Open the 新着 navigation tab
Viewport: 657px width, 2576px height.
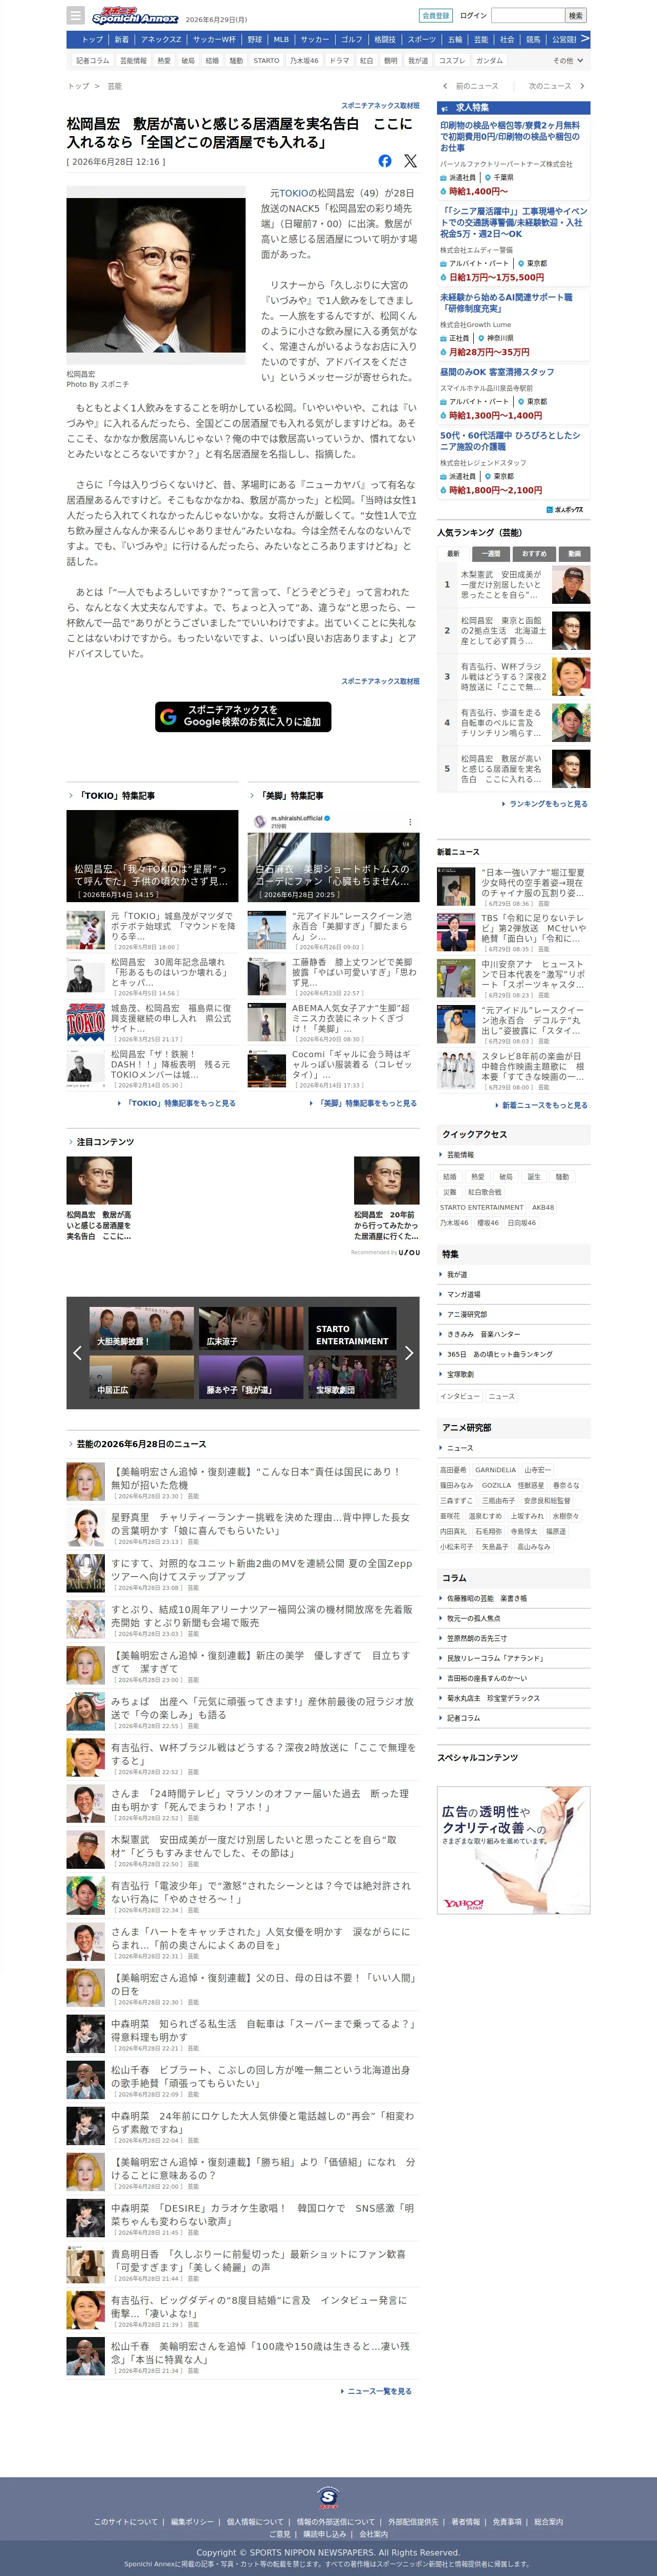click(121, 40)
